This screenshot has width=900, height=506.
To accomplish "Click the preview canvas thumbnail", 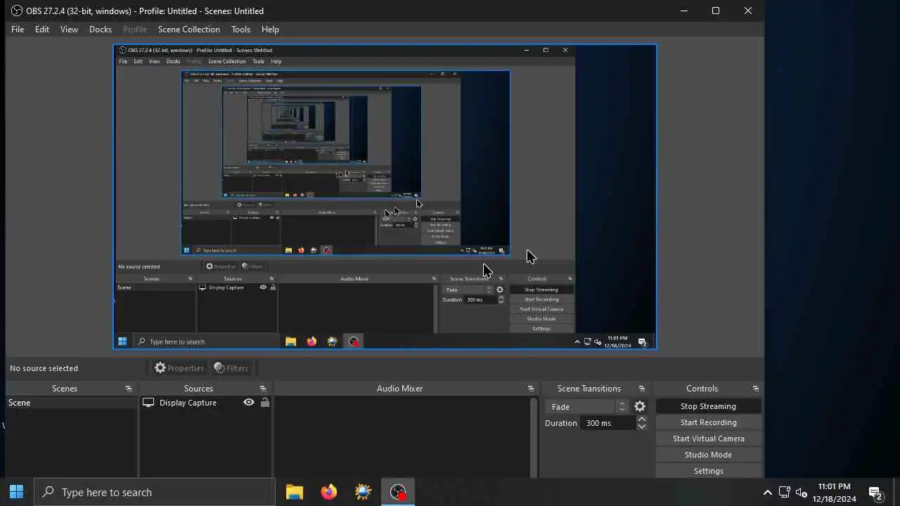I will pos(385,197).
